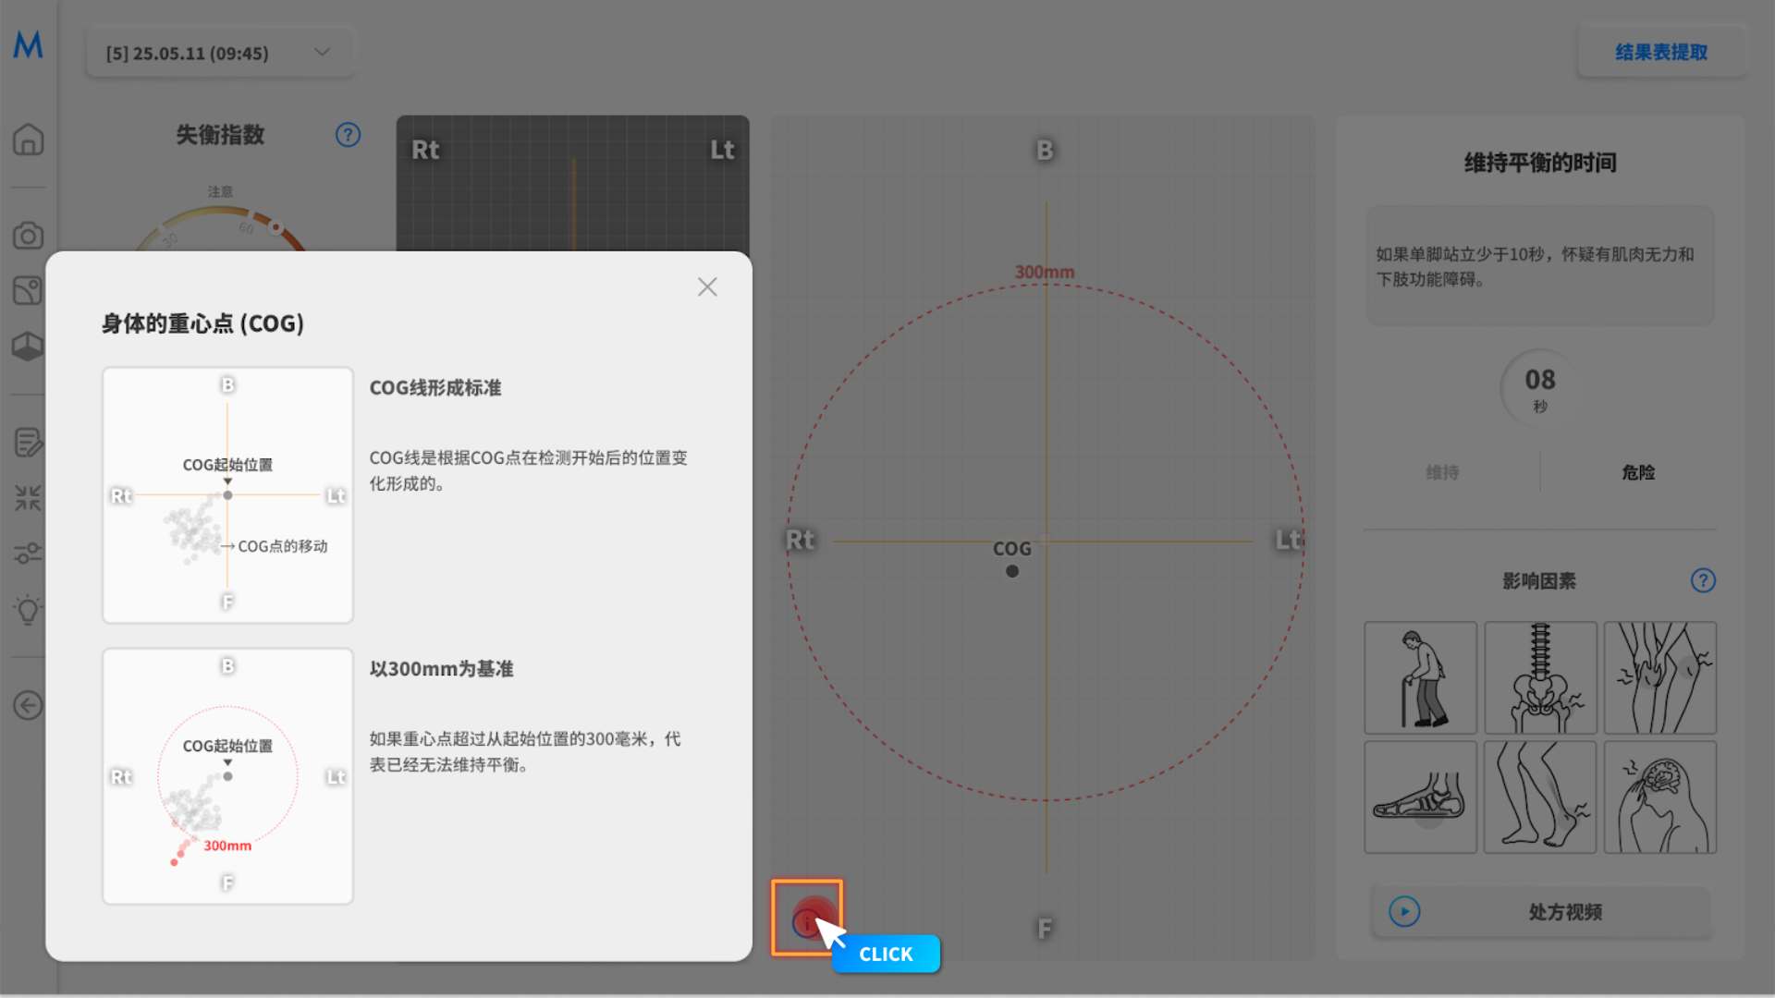Viewport: 1775px width, 998px height.
Task: Open the notes edit sidebar icon
Action: [28, 443]
